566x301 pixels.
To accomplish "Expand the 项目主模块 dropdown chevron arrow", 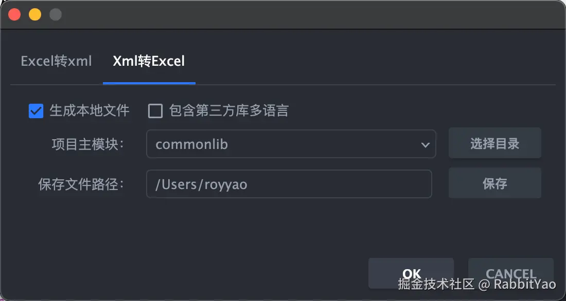I will tap(425, 145).
